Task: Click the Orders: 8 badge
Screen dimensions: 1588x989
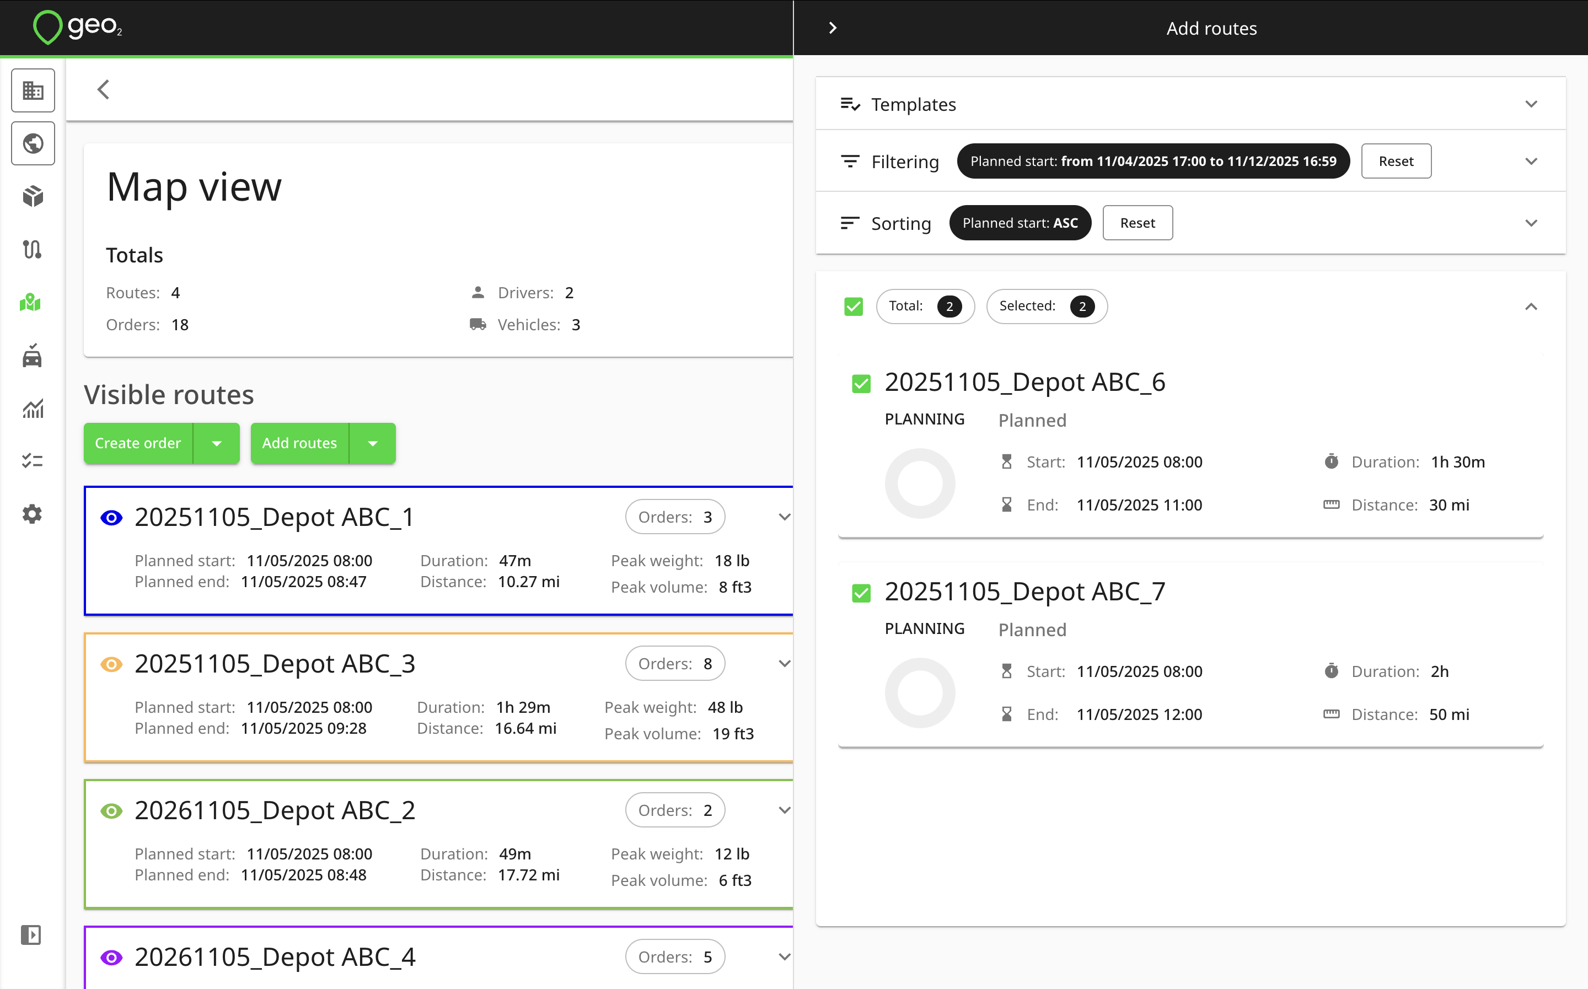Action: (675, 663)
